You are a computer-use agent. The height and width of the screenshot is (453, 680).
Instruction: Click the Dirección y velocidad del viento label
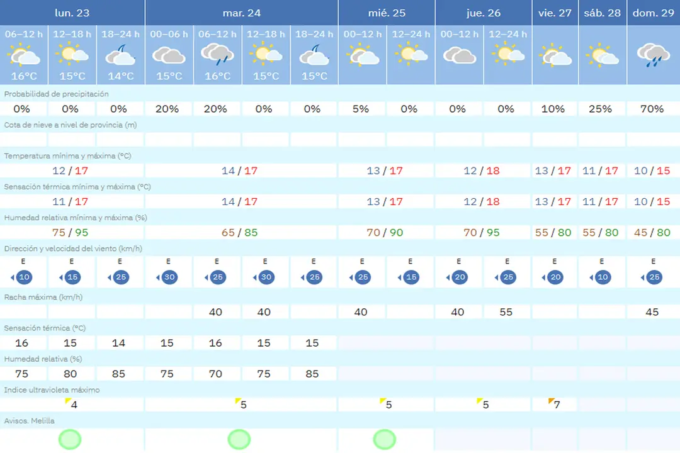point(73,249)
